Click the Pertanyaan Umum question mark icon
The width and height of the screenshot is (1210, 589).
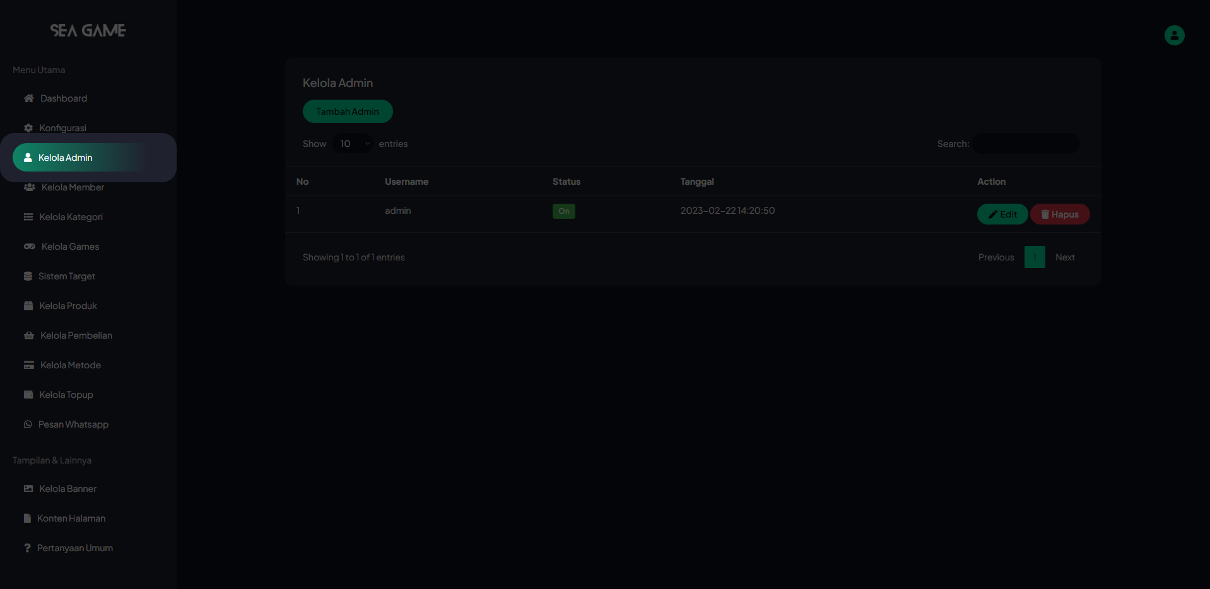(x=27, y=548)
